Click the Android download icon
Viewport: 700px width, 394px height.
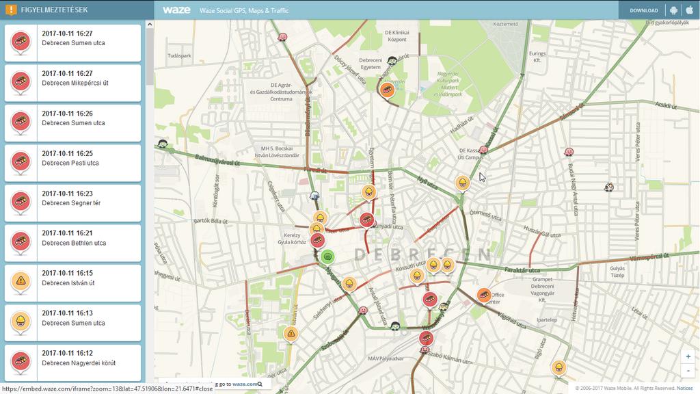[x=673, y=10]
